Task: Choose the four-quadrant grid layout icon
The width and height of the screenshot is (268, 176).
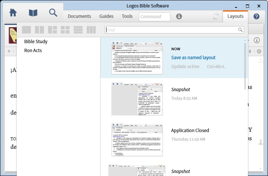Action: [65, 30]
